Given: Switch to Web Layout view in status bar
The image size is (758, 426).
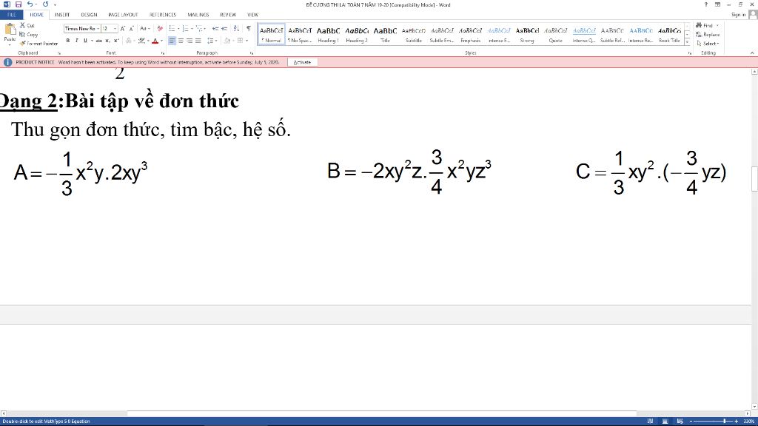Looking at the screenshot, I should point(680,421).
